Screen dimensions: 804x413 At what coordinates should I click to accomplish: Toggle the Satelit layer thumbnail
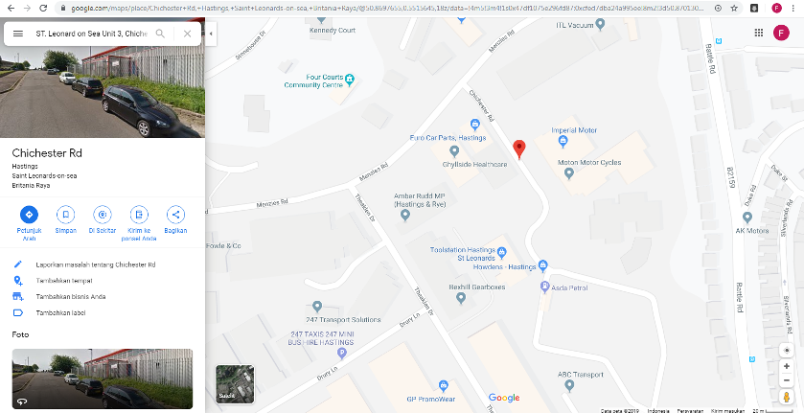tap(235, 383)
